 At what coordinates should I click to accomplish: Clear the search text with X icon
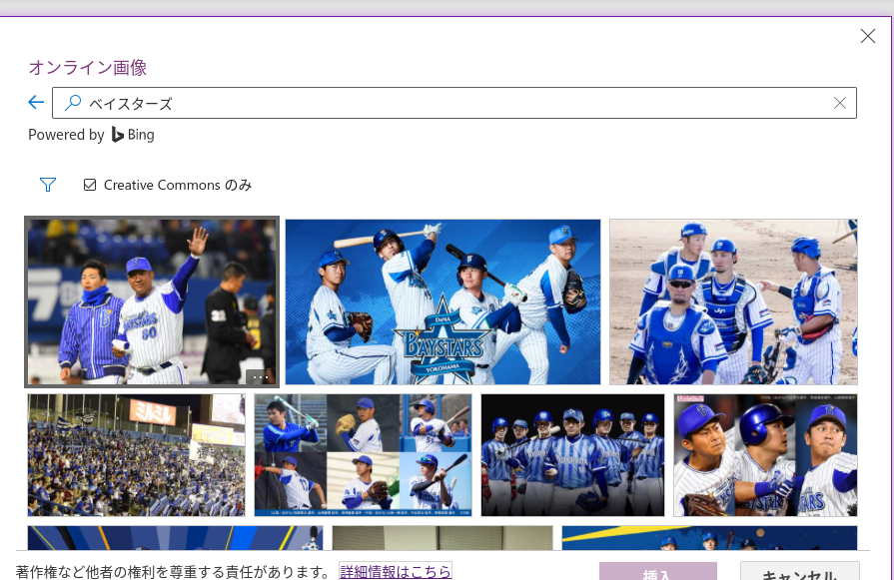(839, 103)
